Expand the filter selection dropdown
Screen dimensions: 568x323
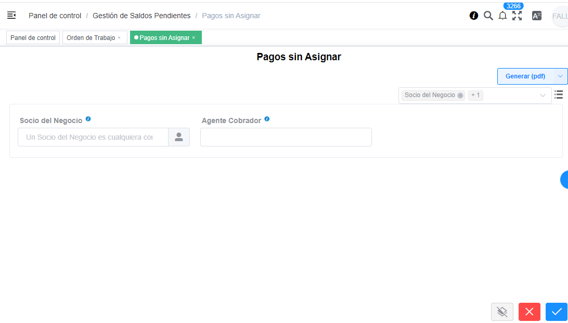click(x=543, y=96)
